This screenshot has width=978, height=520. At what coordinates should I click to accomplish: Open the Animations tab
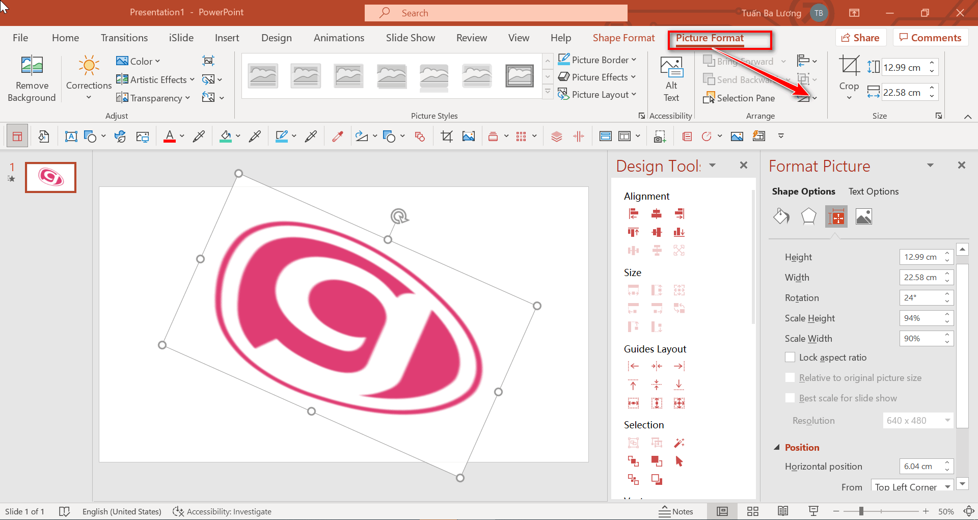339,38
